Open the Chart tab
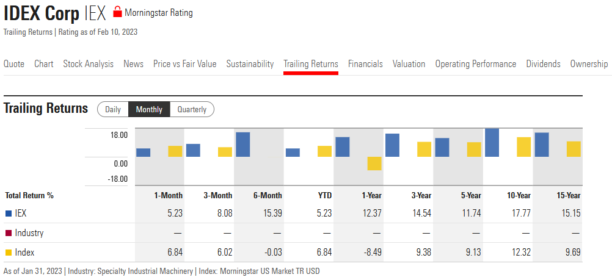The image size is (612, 280). [x=44, y=64]
